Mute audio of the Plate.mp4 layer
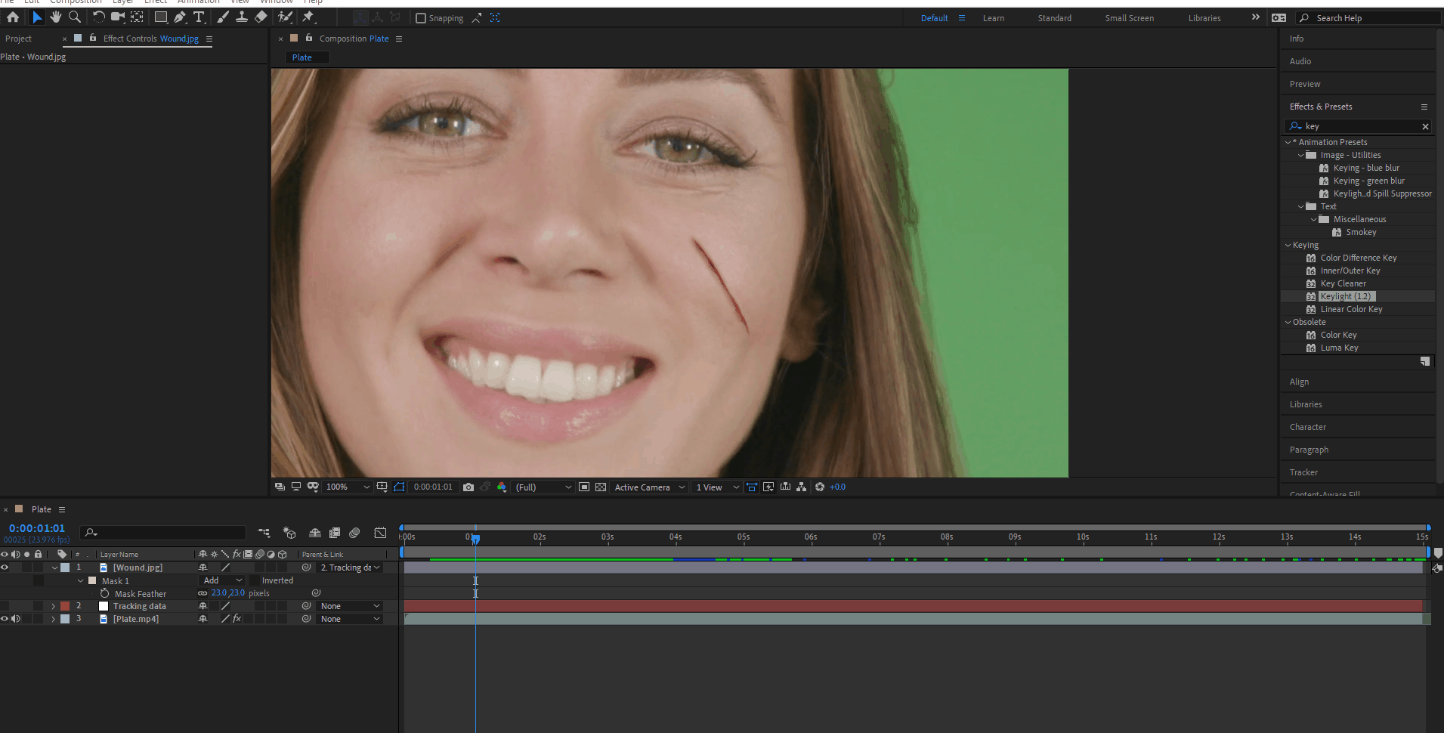1444x733 pixels. click(x=16, y=619)
